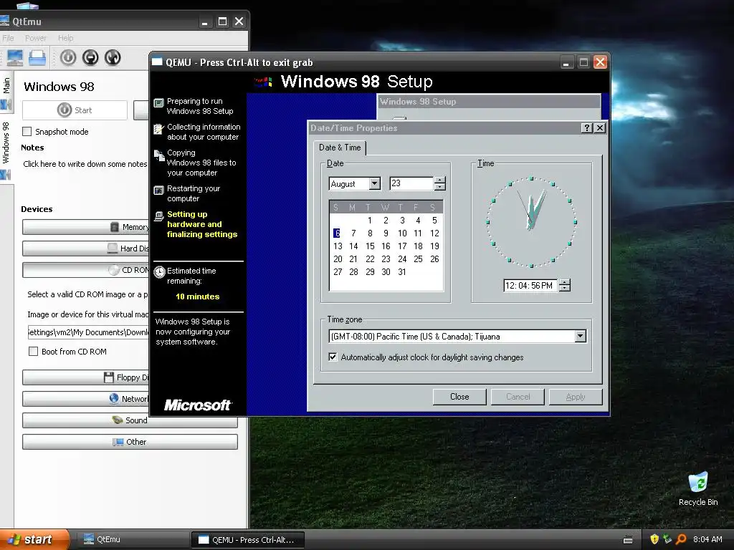Viewport: 734px width, 550px height.
Task: Click the time field showing 12:04:56 PM
Action: pos(530,285)
